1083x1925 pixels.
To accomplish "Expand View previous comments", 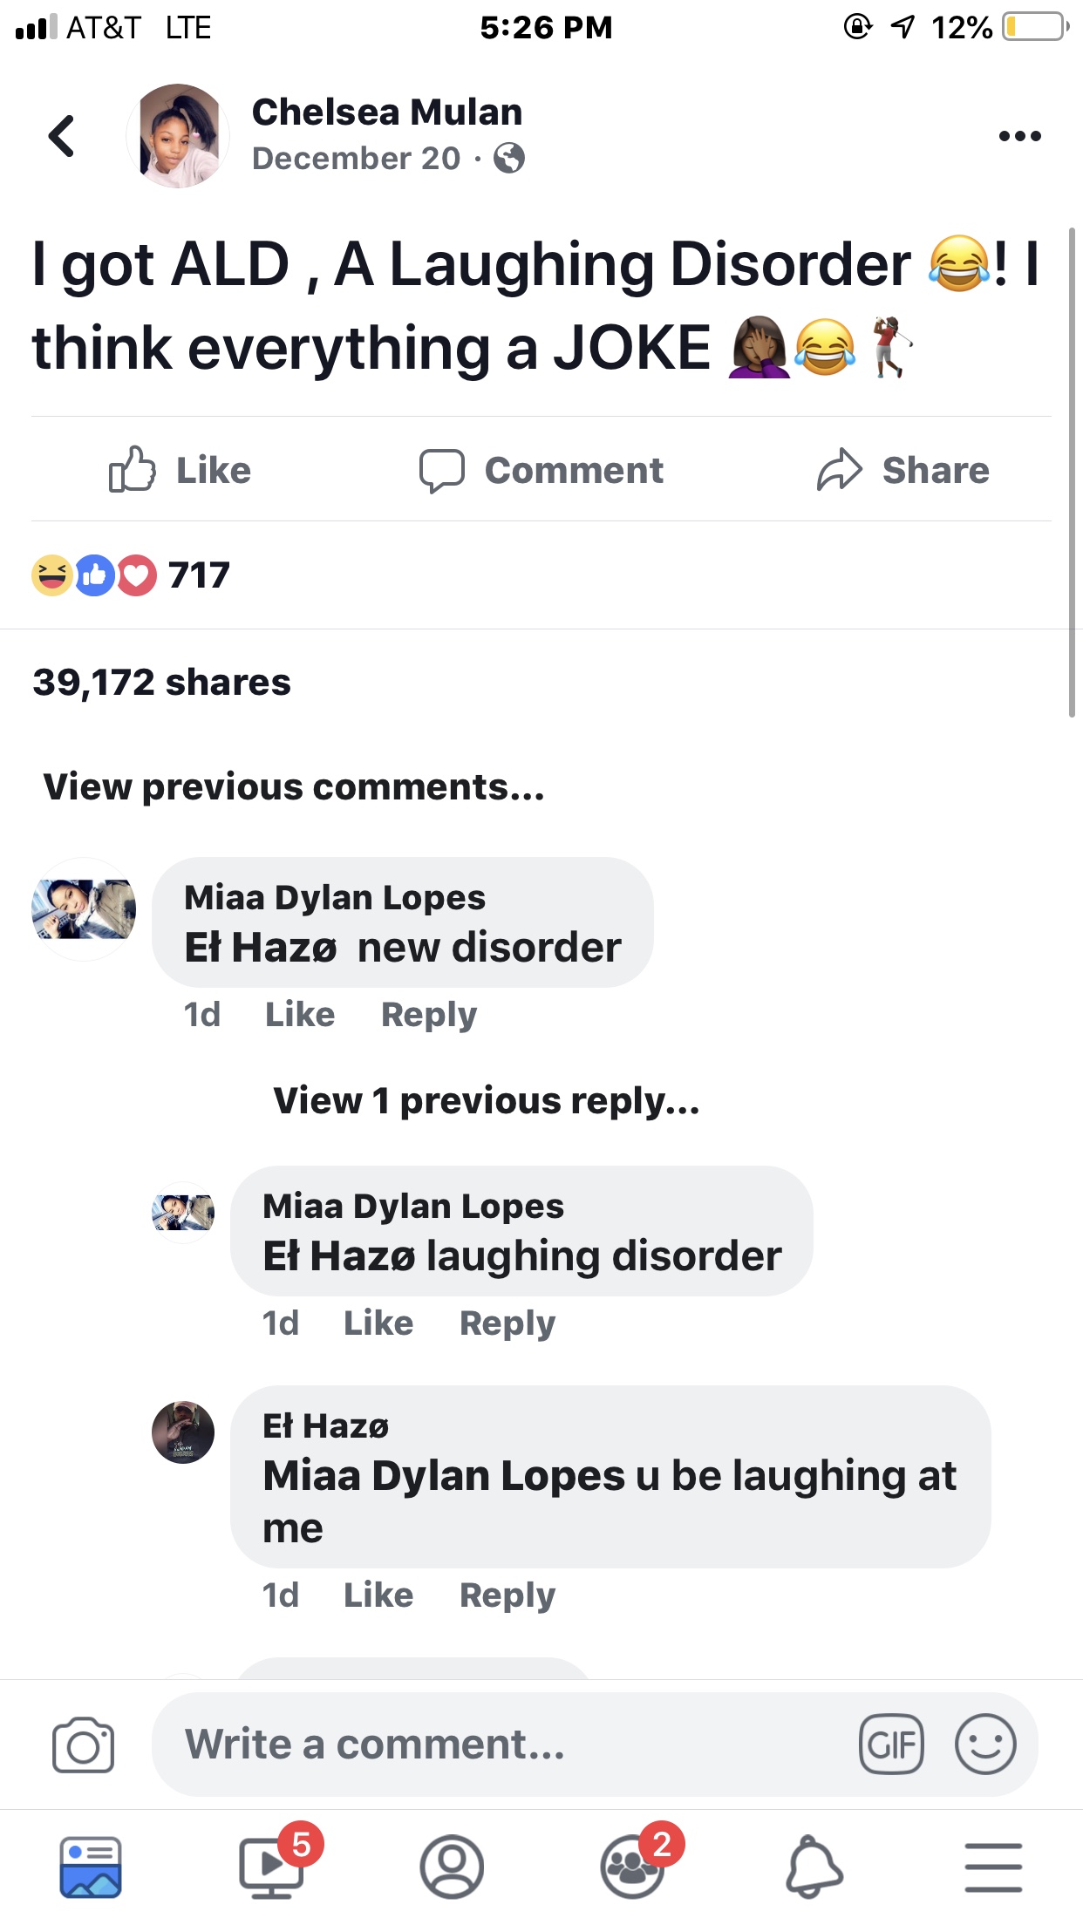I will [294, 787].
